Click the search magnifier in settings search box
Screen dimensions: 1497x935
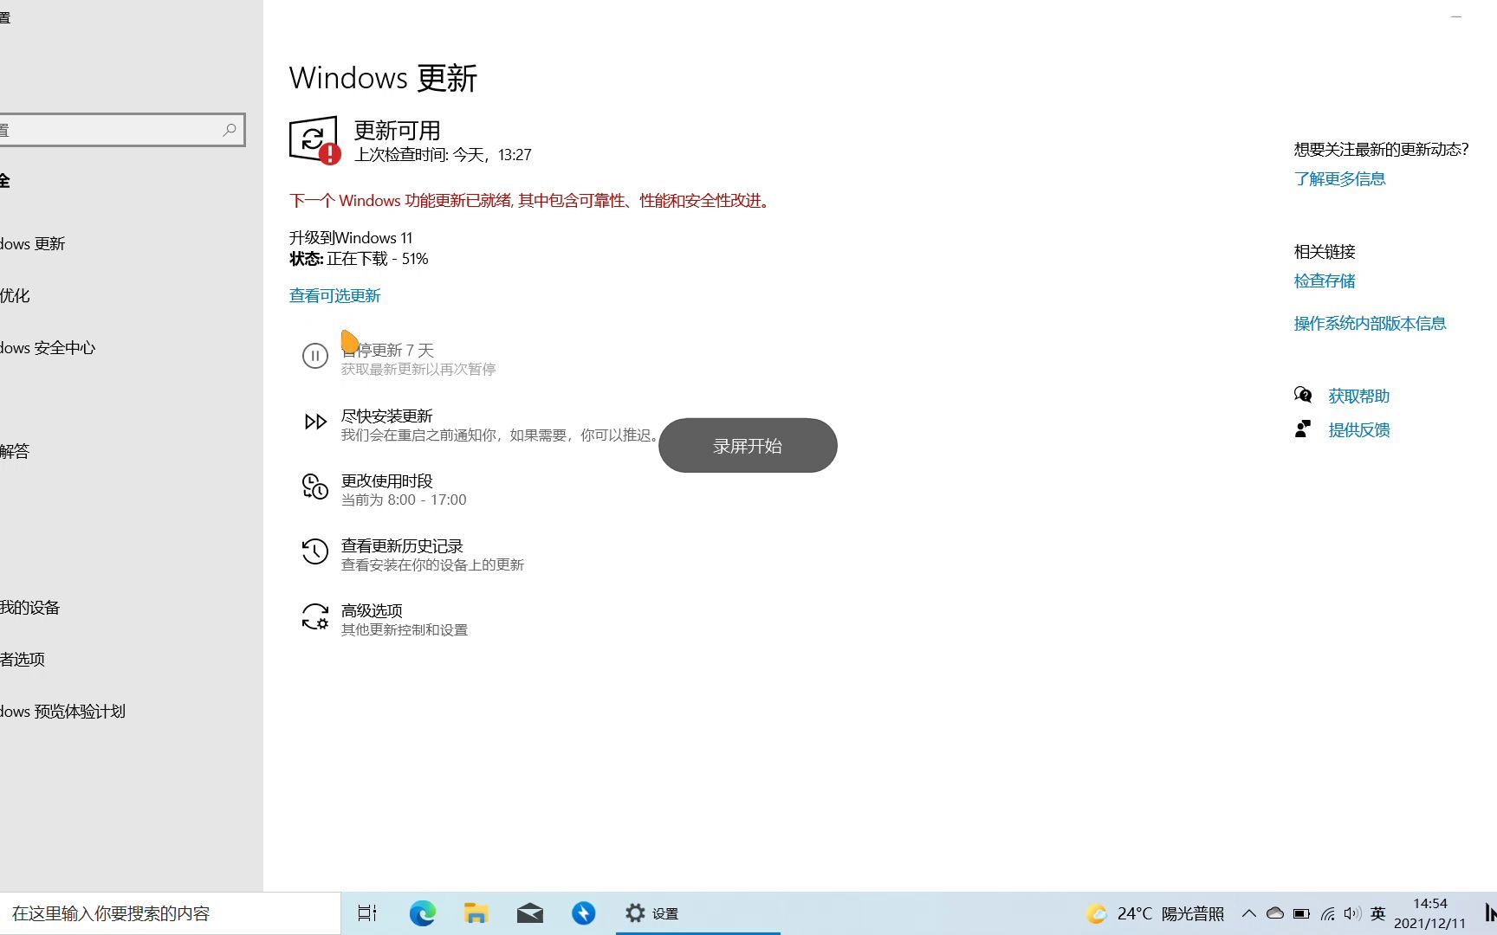tap(230, 130)
